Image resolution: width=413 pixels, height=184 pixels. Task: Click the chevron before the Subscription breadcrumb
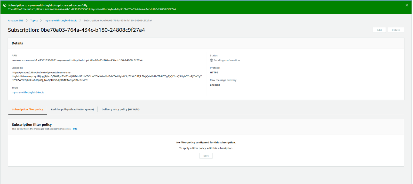80,21
